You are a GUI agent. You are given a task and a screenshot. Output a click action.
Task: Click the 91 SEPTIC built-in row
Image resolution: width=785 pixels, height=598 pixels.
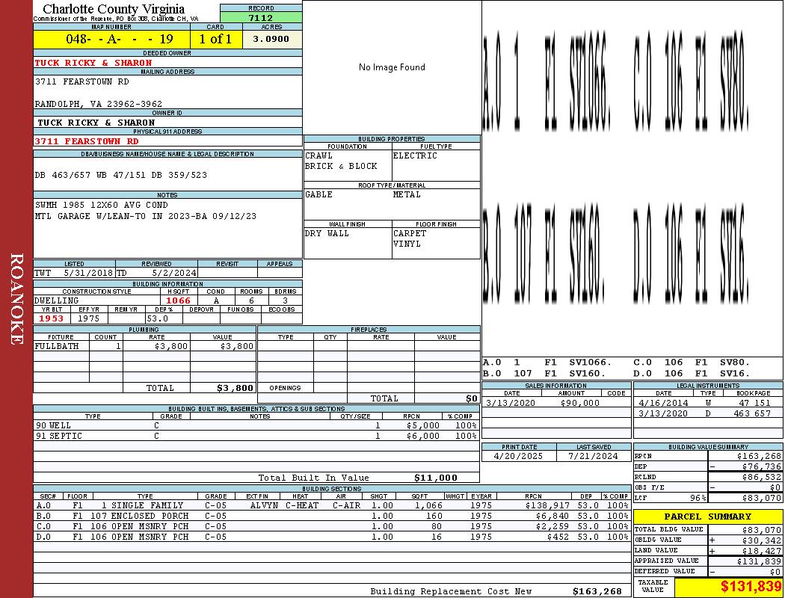tap(256, 437)
